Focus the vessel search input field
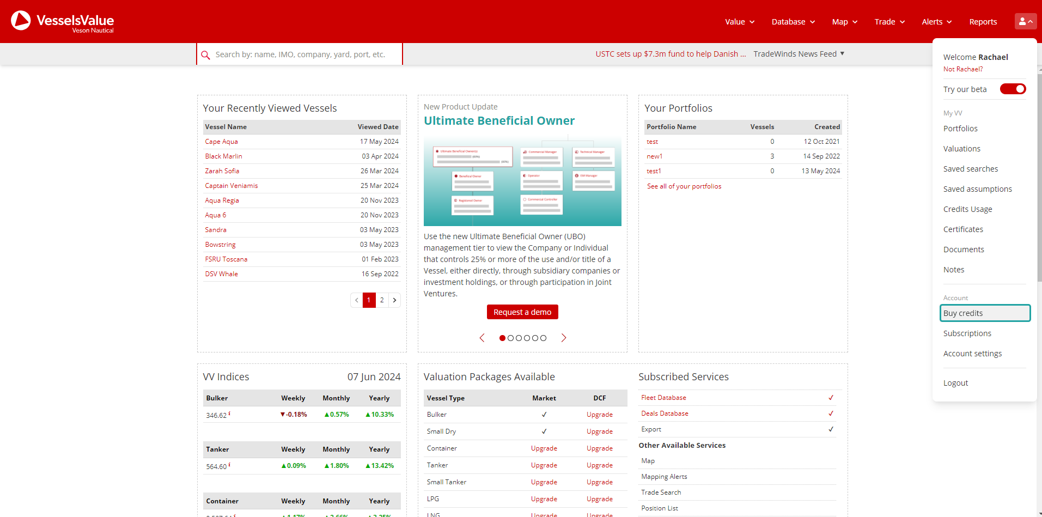Image resolution: width=1042 pixels, height=517 pixels. coord(307,54)
